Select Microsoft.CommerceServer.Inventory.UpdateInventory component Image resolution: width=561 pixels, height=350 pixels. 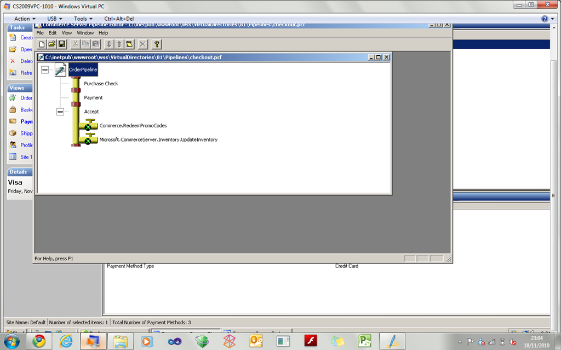(158, 139)
